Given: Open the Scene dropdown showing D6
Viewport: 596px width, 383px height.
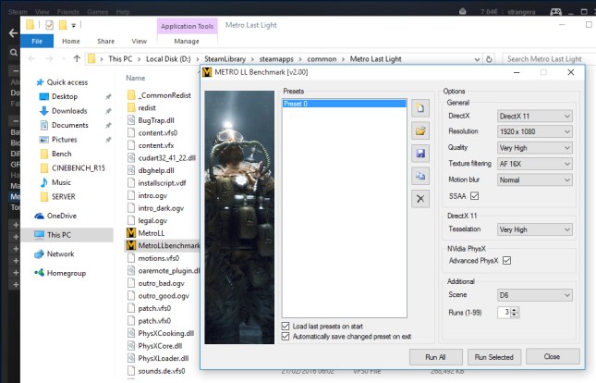Looking at the screenshot, I should (534, 295).
